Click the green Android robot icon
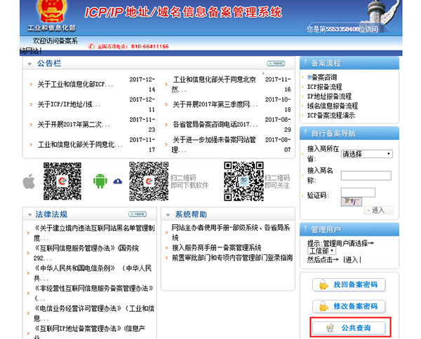 (x=100, y=181)
